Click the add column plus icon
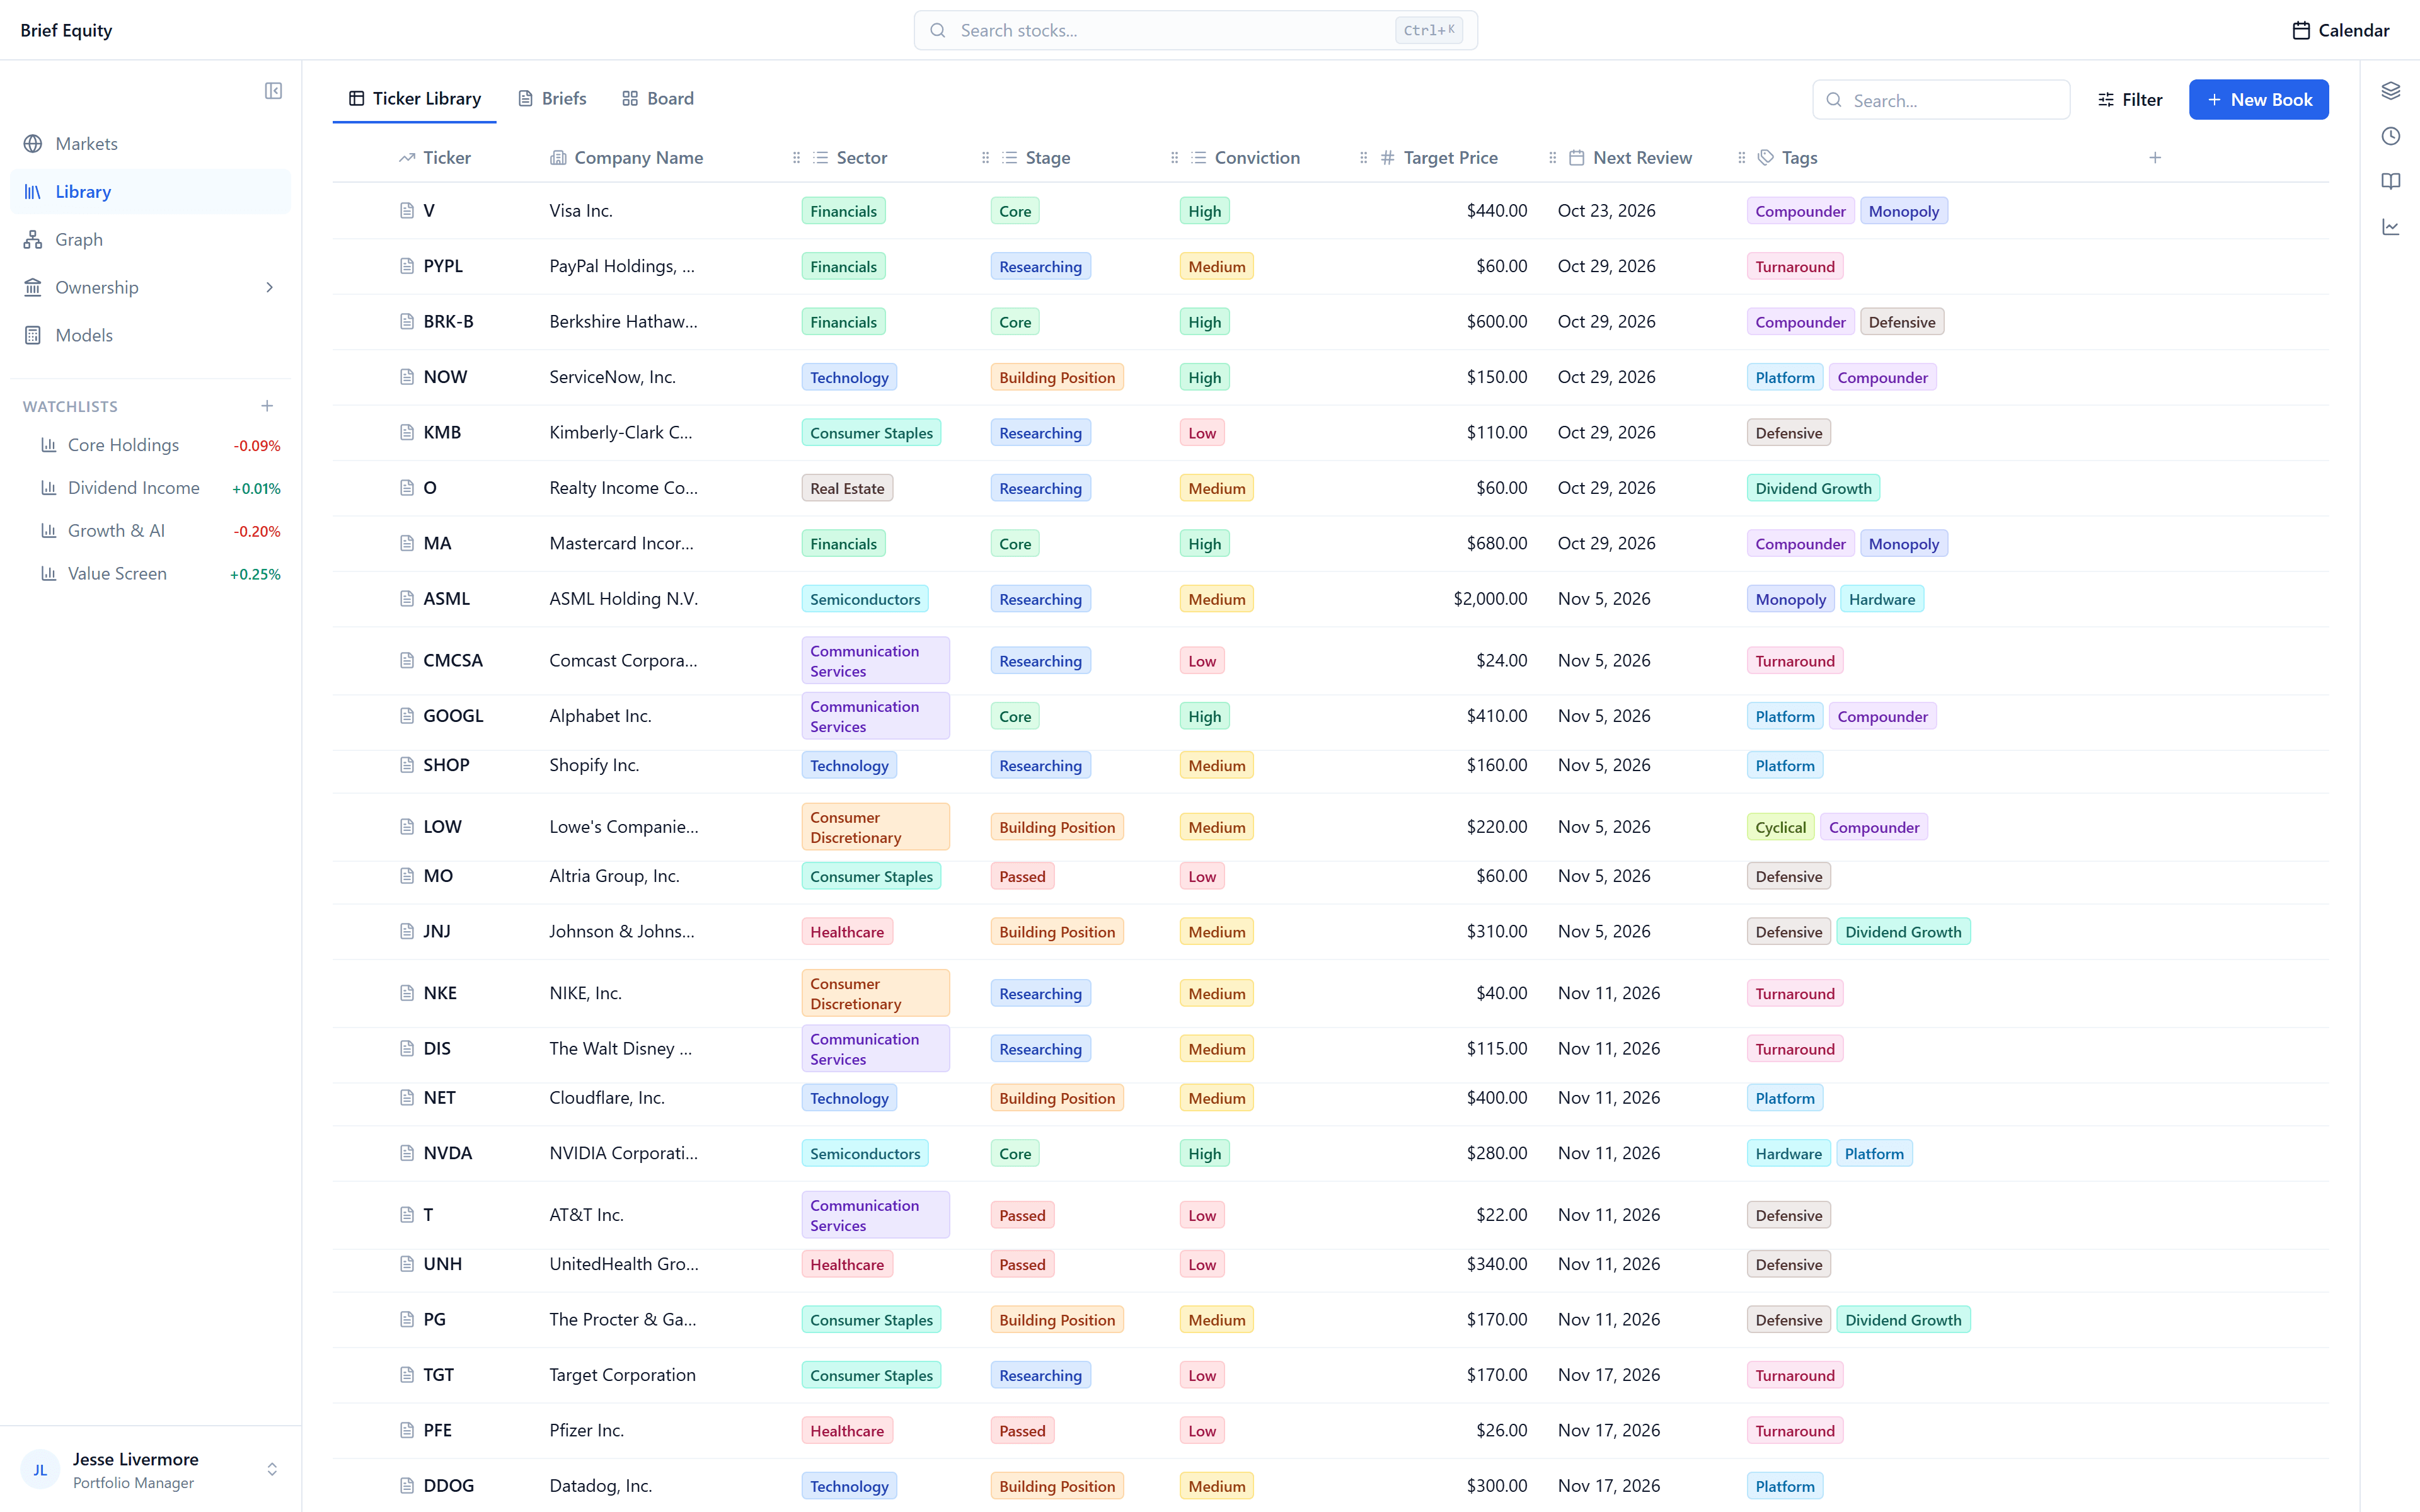Screen dimensions: 2420x1512 [2155, 158]
